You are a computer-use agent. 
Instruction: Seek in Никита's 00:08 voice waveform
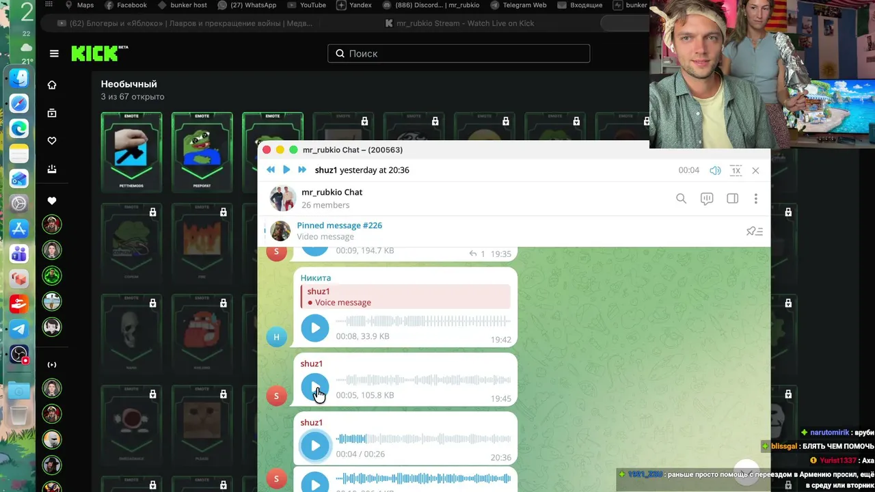point(423,321)
